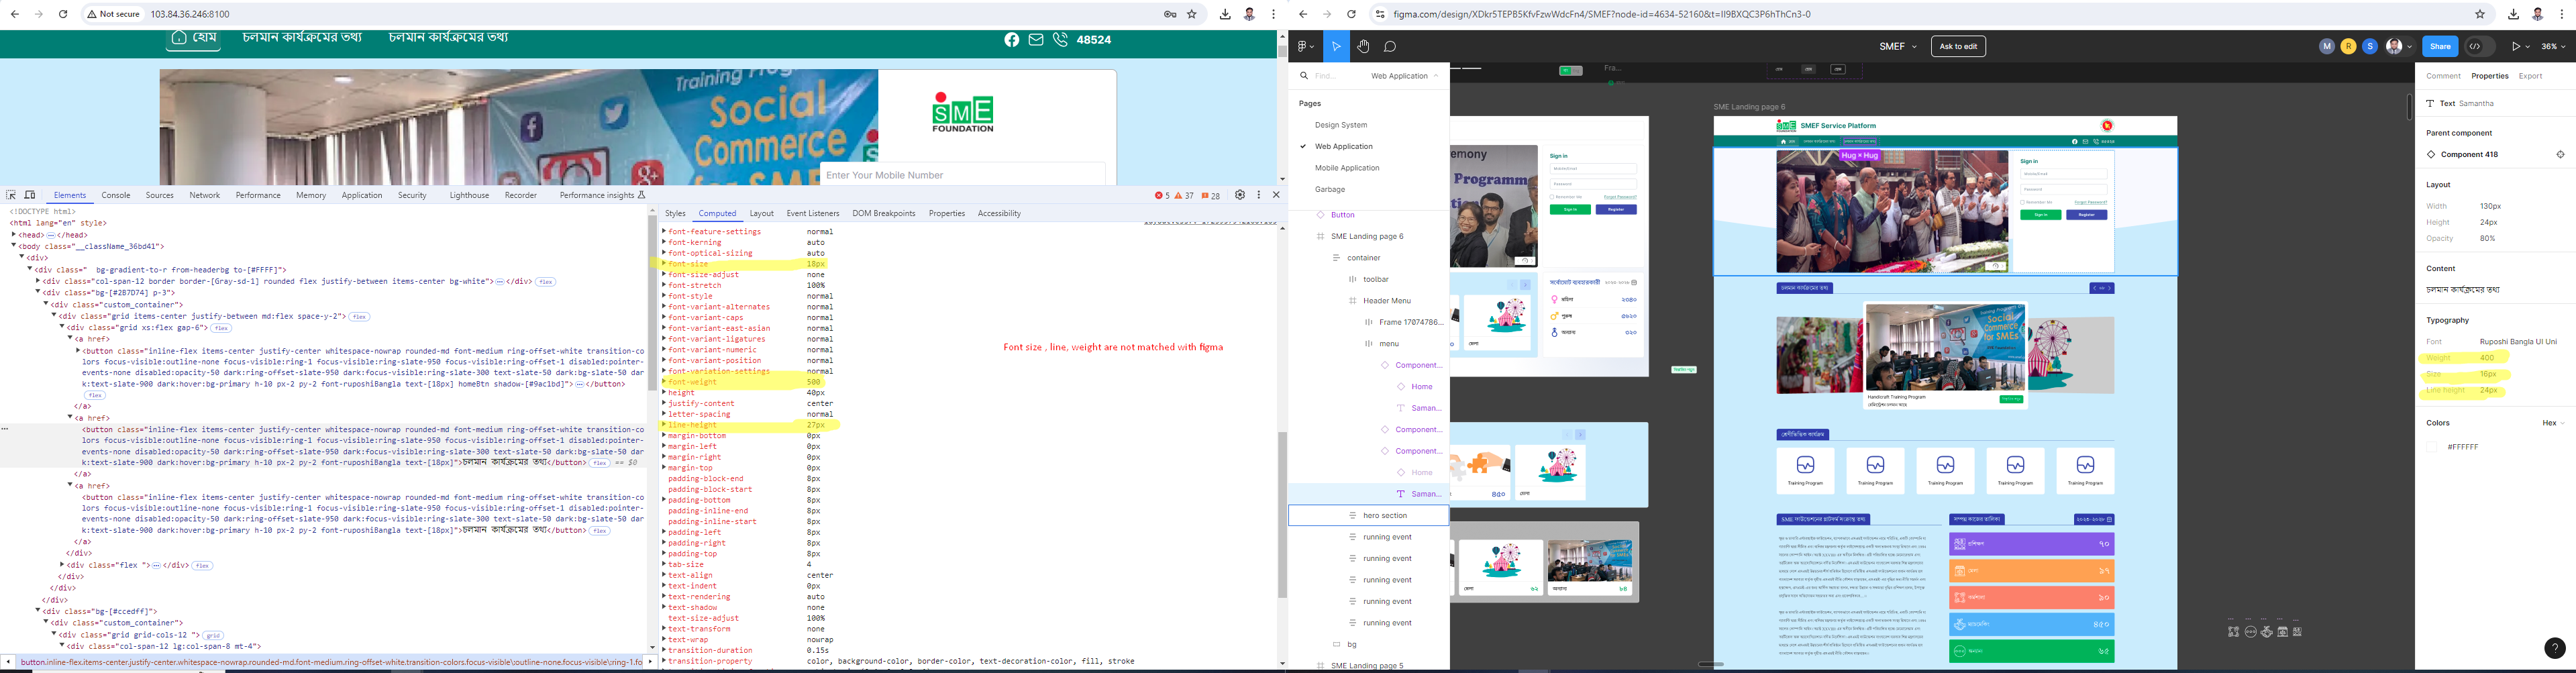Screen dimensions: 2576x673
Task: Open the DevTools three-dot customize menu
Action: tap(1259, 195)
